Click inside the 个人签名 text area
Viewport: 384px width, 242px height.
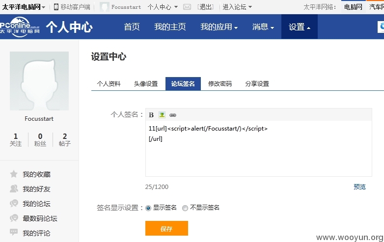pyautogui.click(x=259, y=148)
